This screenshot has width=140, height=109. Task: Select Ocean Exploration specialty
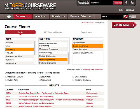pos(88,46)
